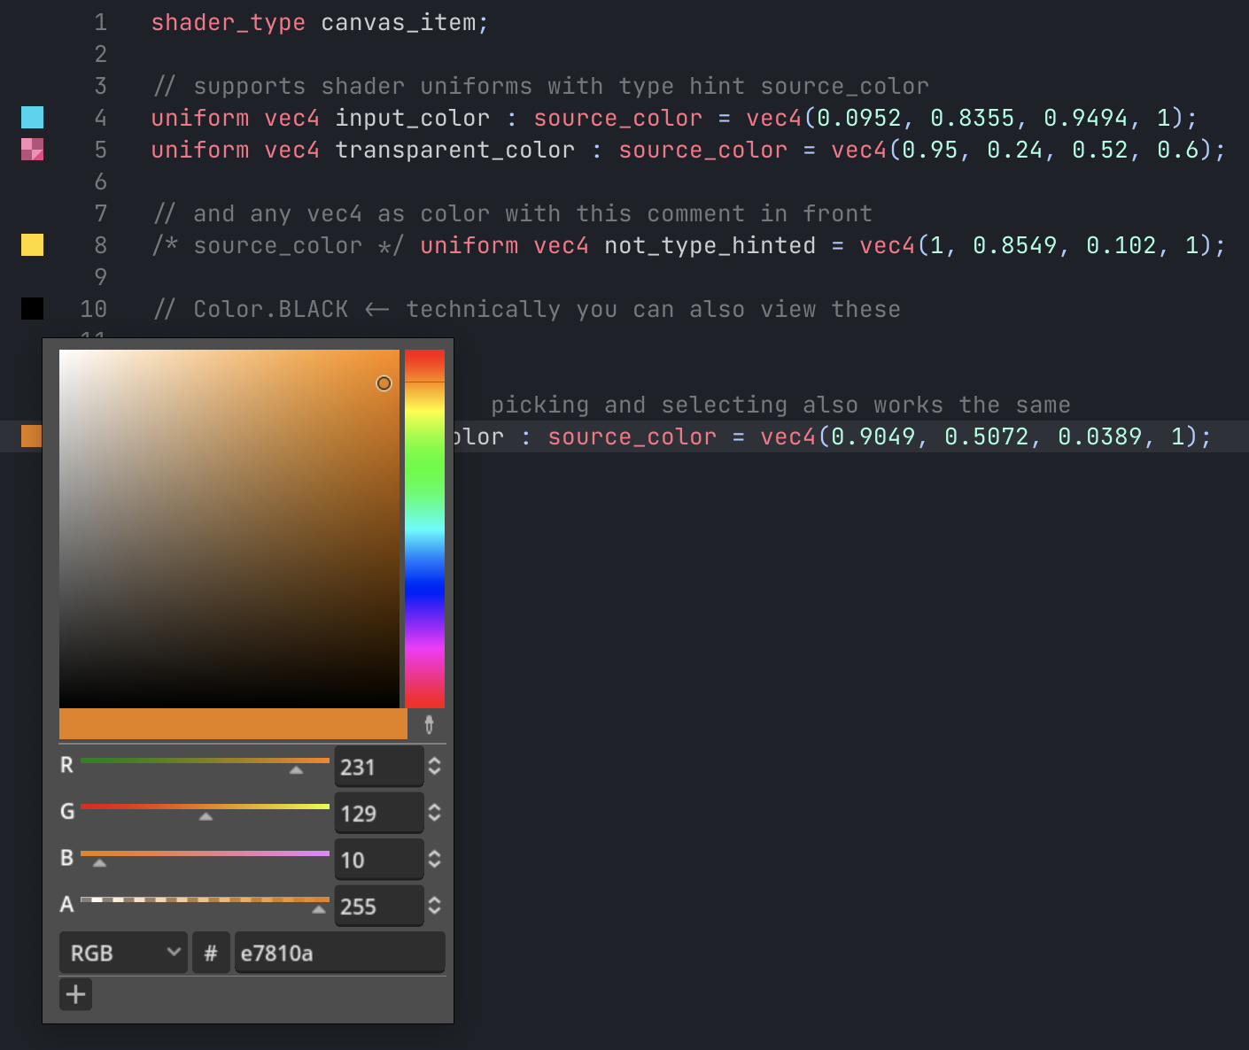Click the value 0.0952 on line 4
1249x1050 pixels.
[x=858, y=118]
